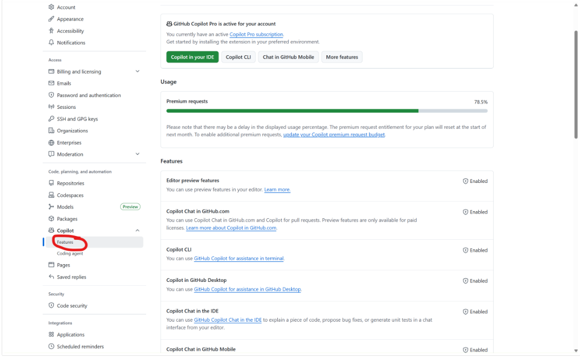
Task: Click the Applications grid icon
Action: (51, 334)
